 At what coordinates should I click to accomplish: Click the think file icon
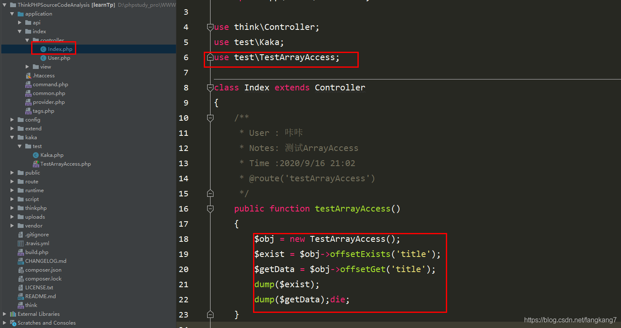click(21, 305)
